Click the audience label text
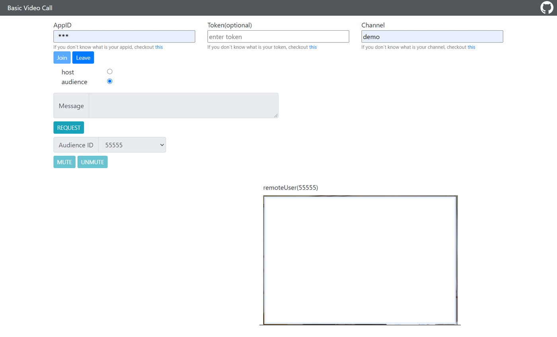The height and width of the screenshot is (337, 557). [x=74, y=82]
